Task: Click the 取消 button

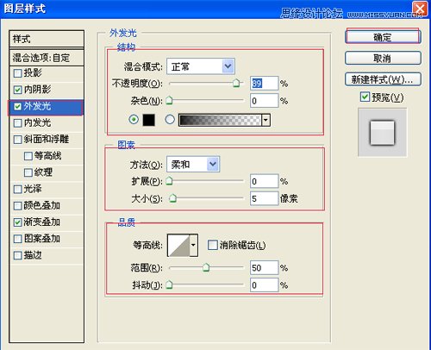Action: tap(383, 58)
